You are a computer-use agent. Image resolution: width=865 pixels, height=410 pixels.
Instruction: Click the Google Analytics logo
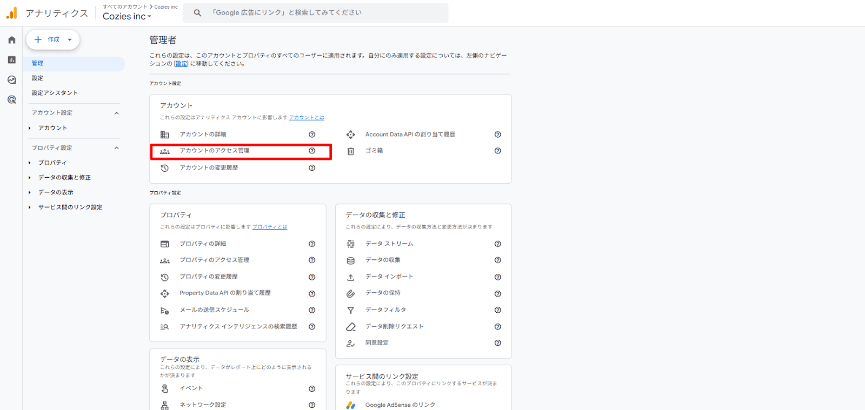click(x=11, y=13)
